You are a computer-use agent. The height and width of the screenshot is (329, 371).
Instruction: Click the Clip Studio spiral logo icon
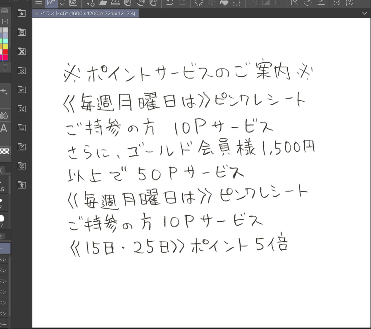(x=73, y=3)
